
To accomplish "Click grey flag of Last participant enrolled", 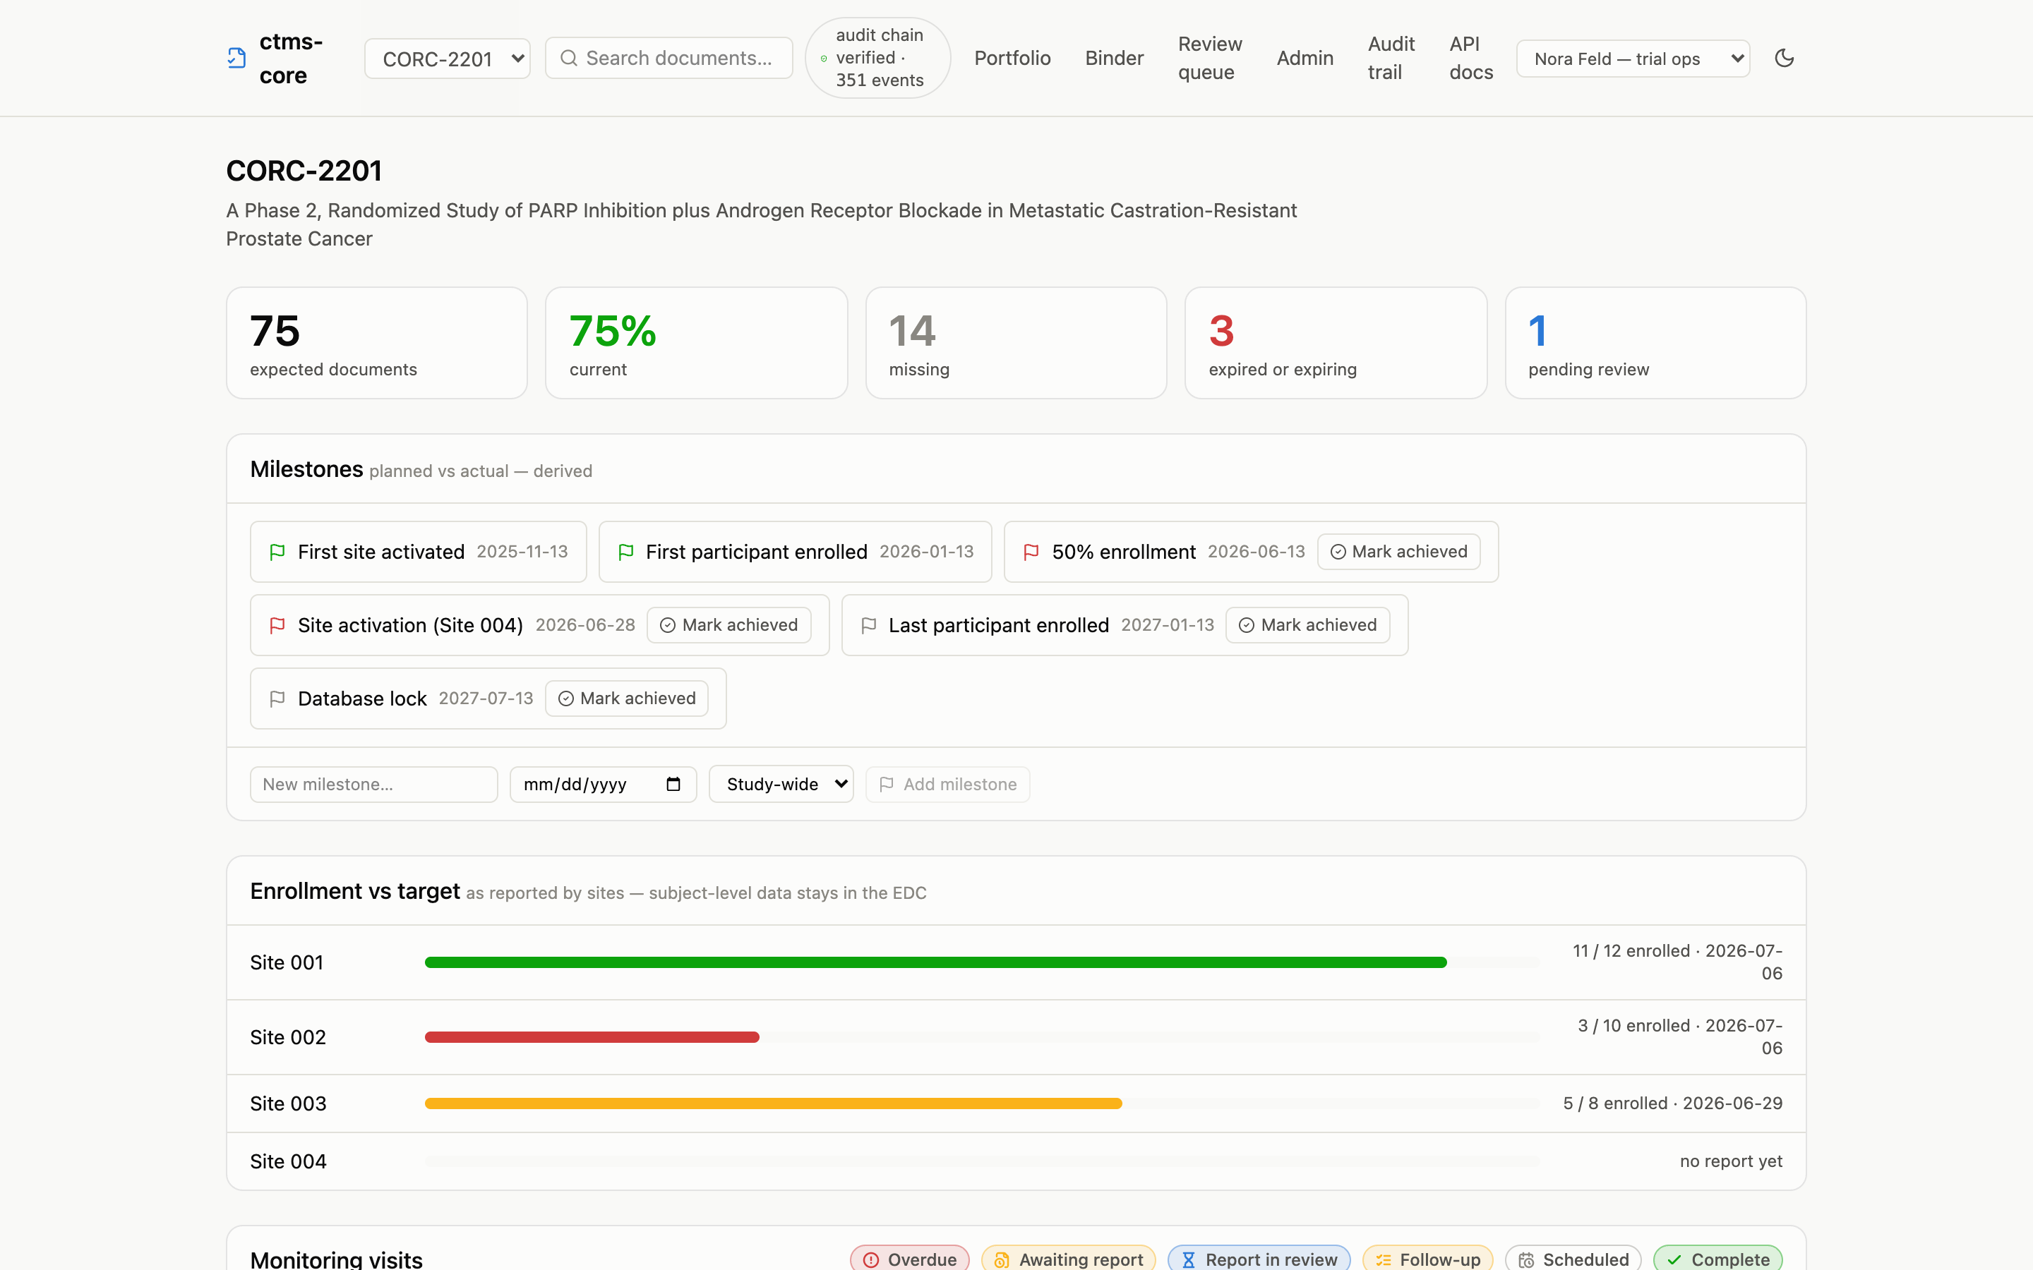I will click(869, 625).
